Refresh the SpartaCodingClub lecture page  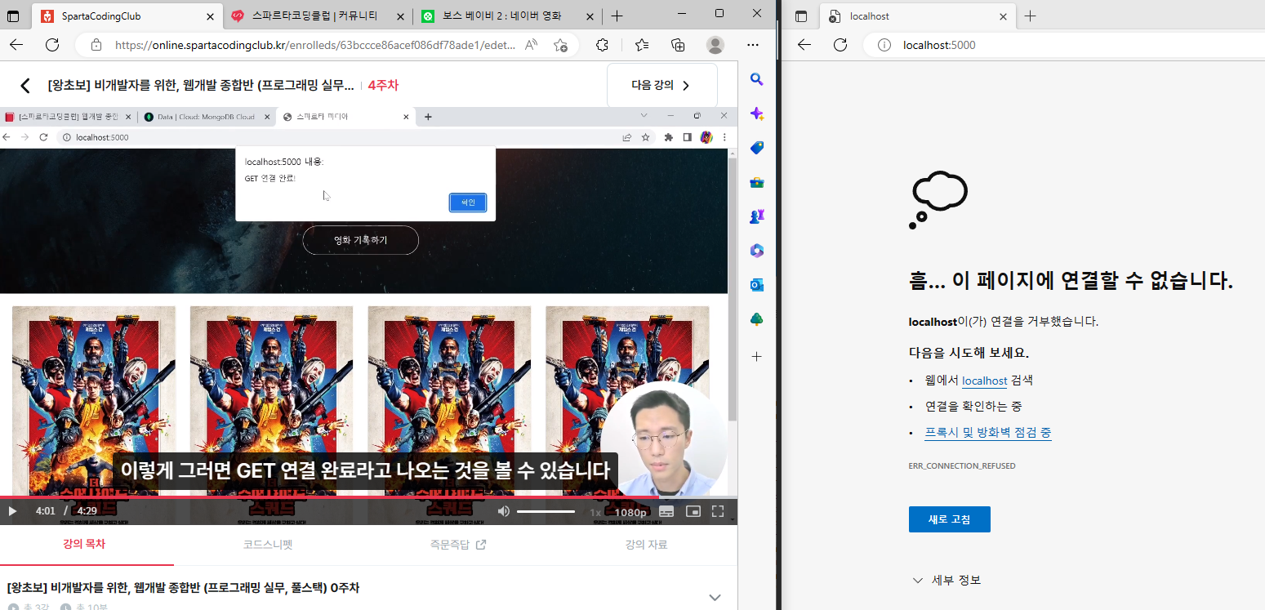pyautogui.click(x=52, y=45)
